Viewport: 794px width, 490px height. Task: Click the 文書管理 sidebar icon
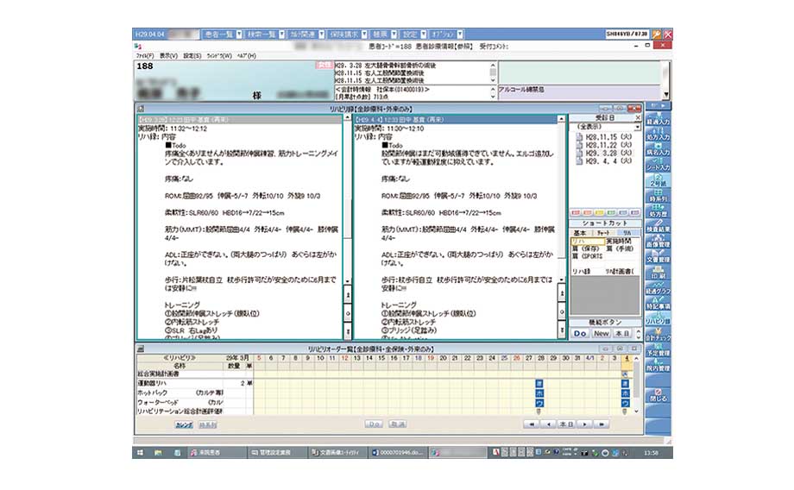659,259
